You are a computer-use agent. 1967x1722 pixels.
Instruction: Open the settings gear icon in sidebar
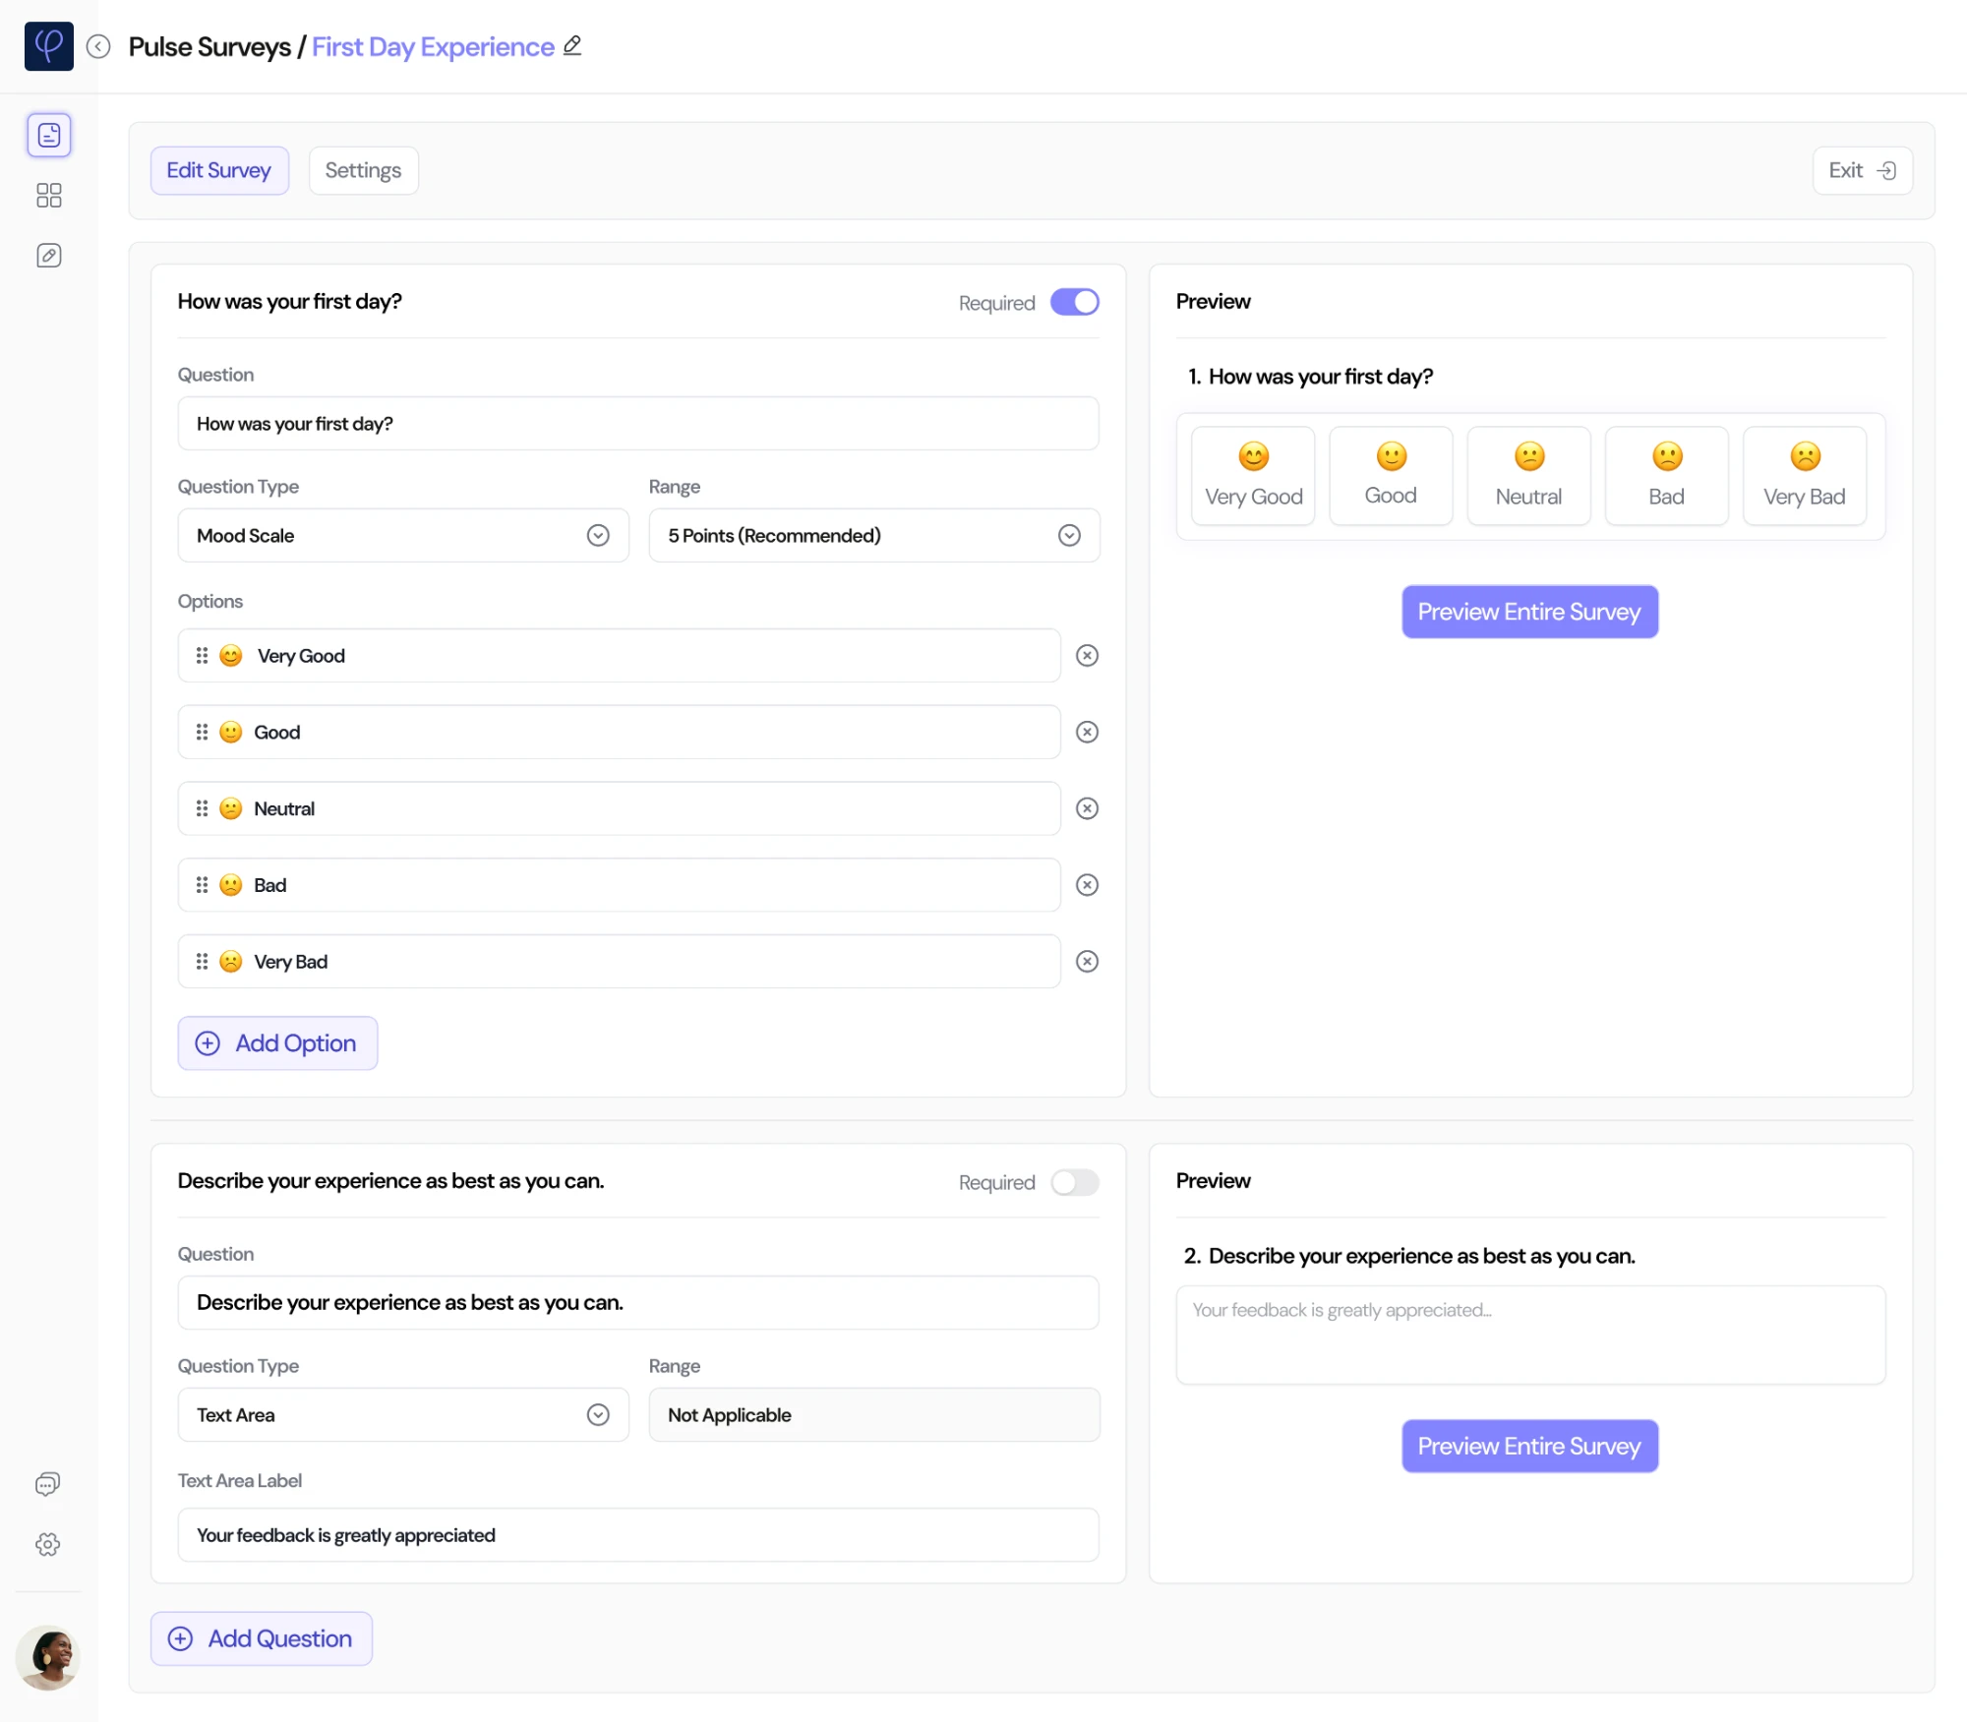47,1545
